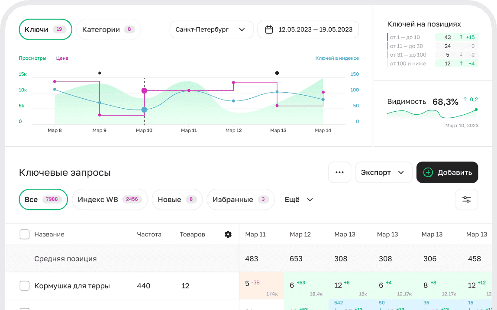Screen dimensions: 497x310
Task: Expand the Ещё filter menu
Action: [x=298, y=200]
